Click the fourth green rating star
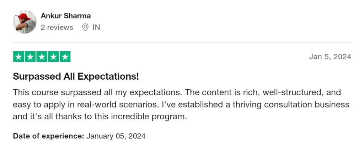 click(x=53, y=57)
